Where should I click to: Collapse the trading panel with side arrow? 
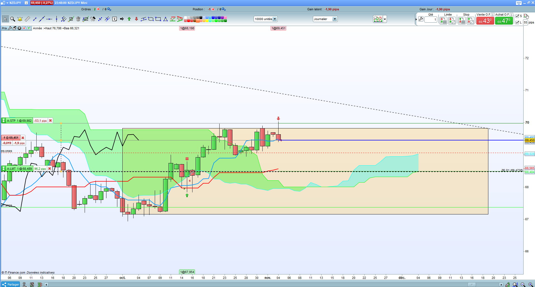coord(416,19)
